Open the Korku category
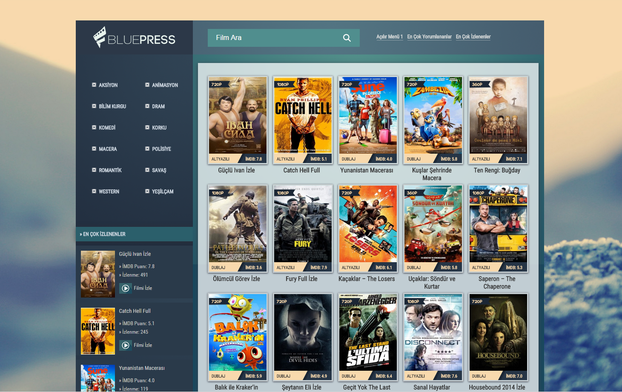 (x=159, y=128)
